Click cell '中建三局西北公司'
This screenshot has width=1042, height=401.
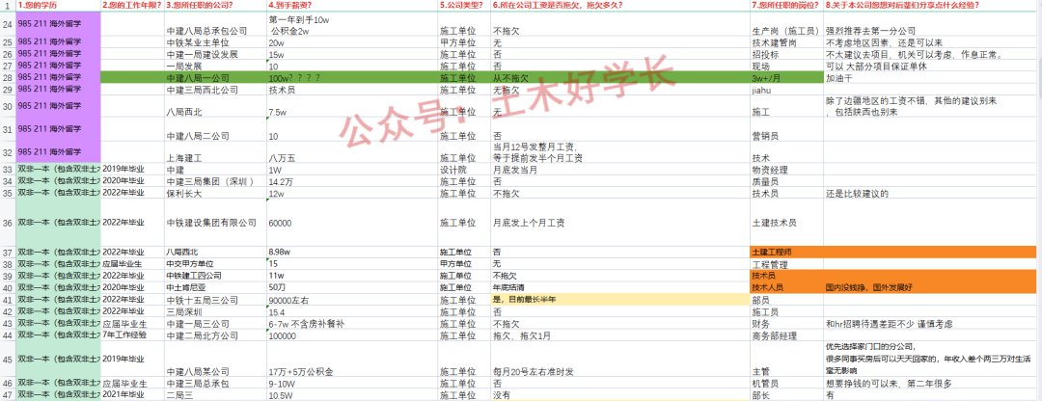[x=215, y=90]
